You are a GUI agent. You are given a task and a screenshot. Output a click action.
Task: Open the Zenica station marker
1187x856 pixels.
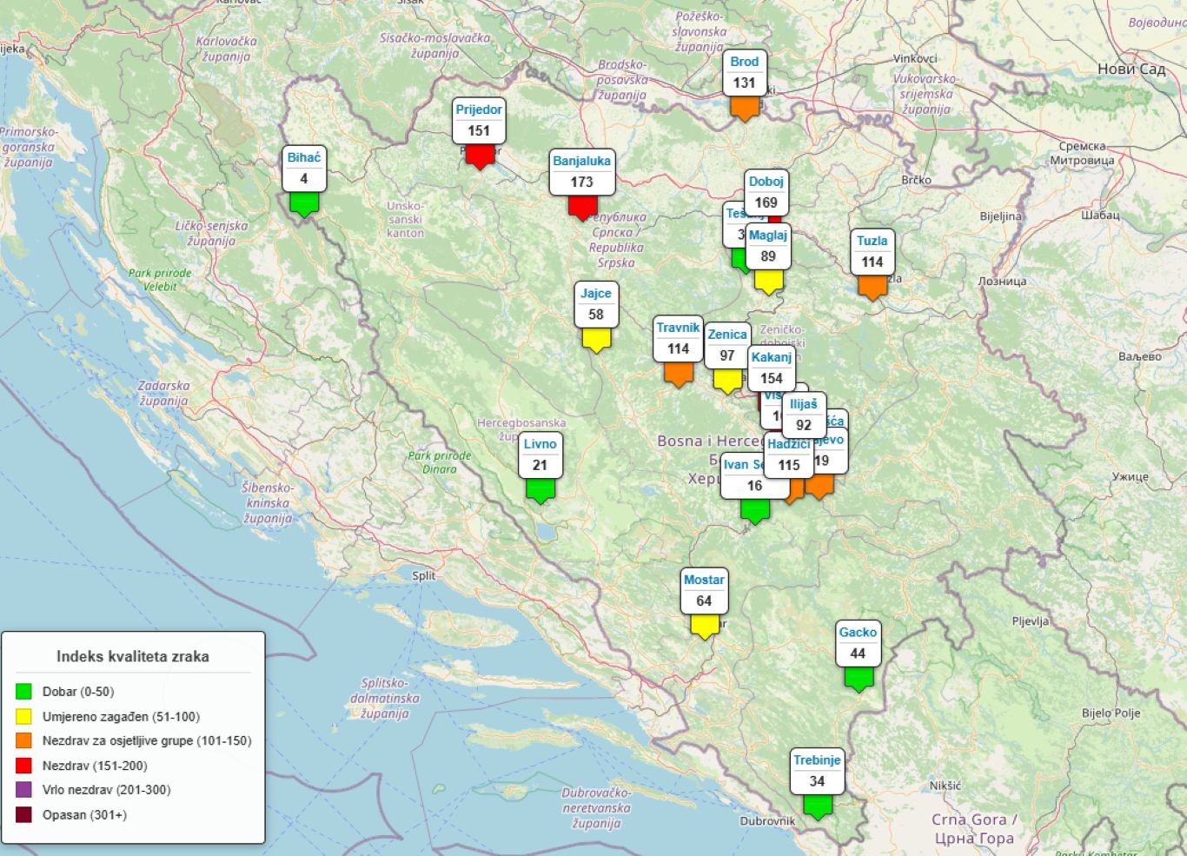point(726,346)
